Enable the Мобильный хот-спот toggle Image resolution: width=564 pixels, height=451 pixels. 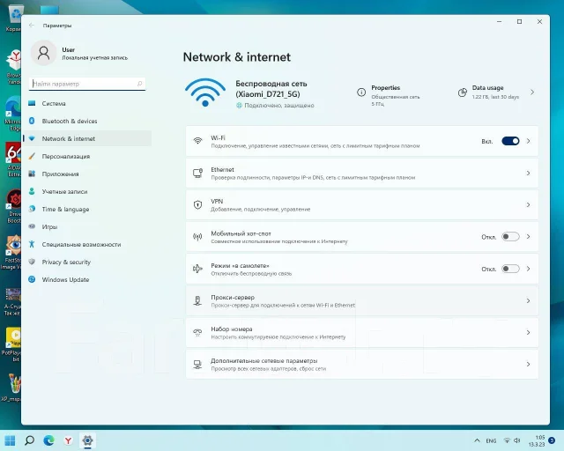tap(510, 237)
